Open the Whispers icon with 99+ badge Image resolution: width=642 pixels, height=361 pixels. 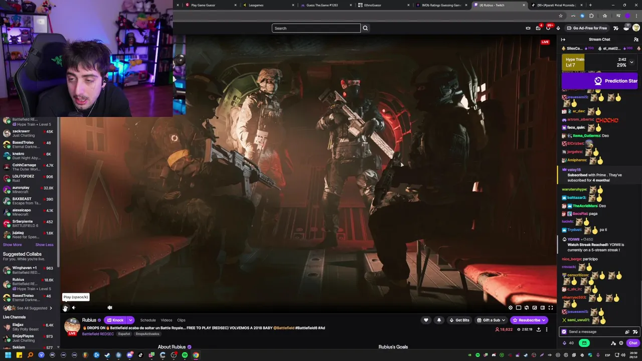tap(548, 28)
